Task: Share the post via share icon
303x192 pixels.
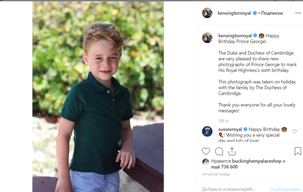Action: [232, 151]
